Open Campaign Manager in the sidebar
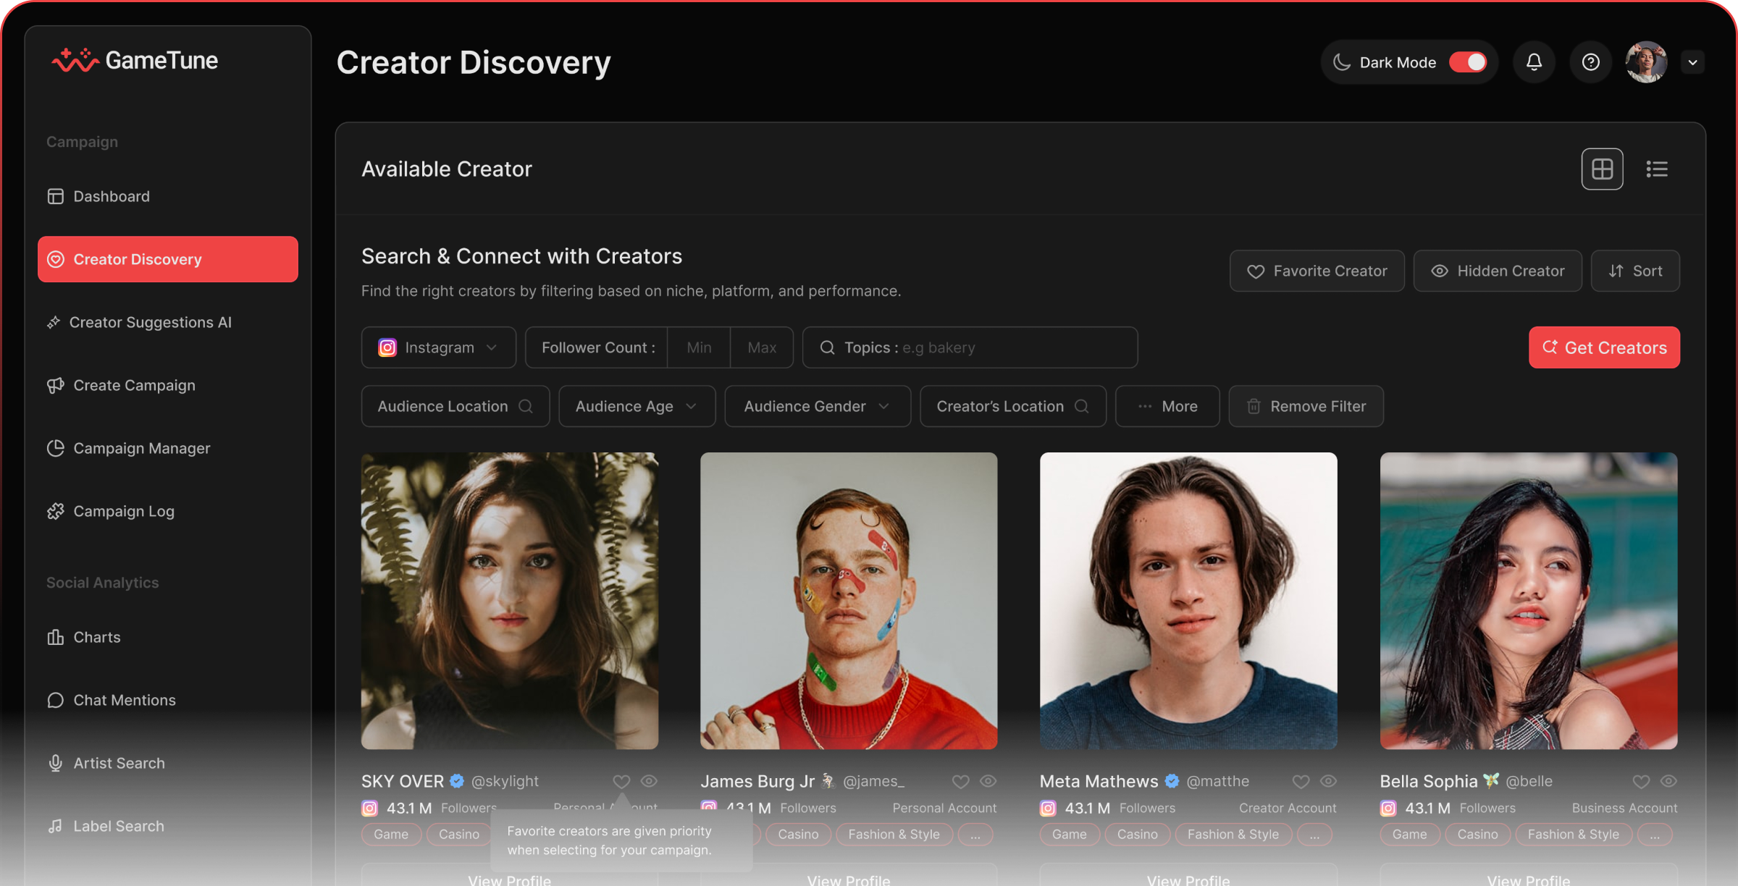The height and width of the screenshot is (886, 1738). 141,448
